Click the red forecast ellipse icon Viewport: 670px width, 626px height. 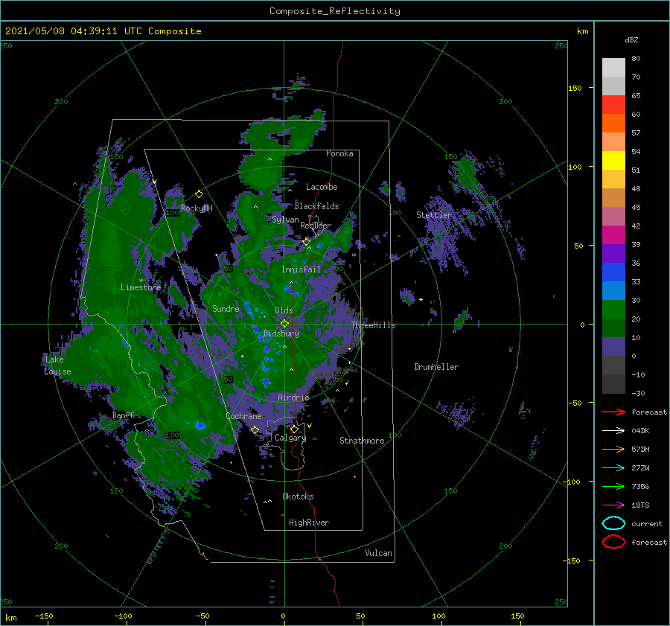point(613,542)
